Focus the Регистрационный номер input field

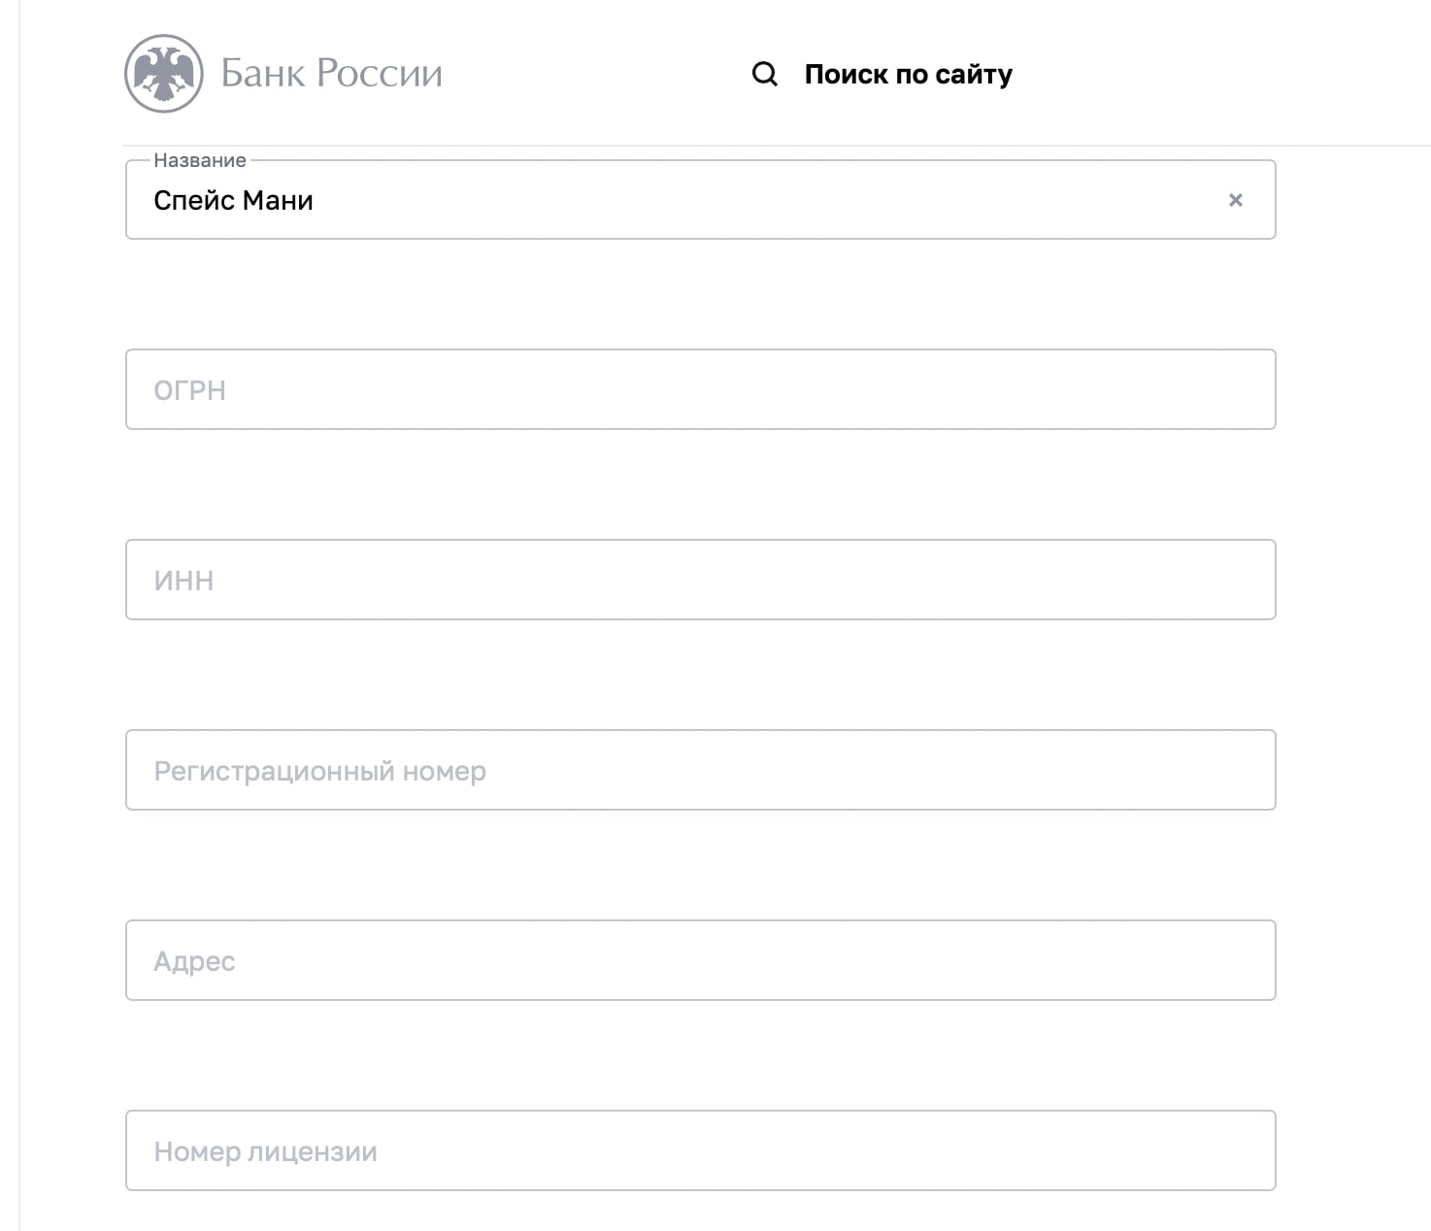[701, 770]
